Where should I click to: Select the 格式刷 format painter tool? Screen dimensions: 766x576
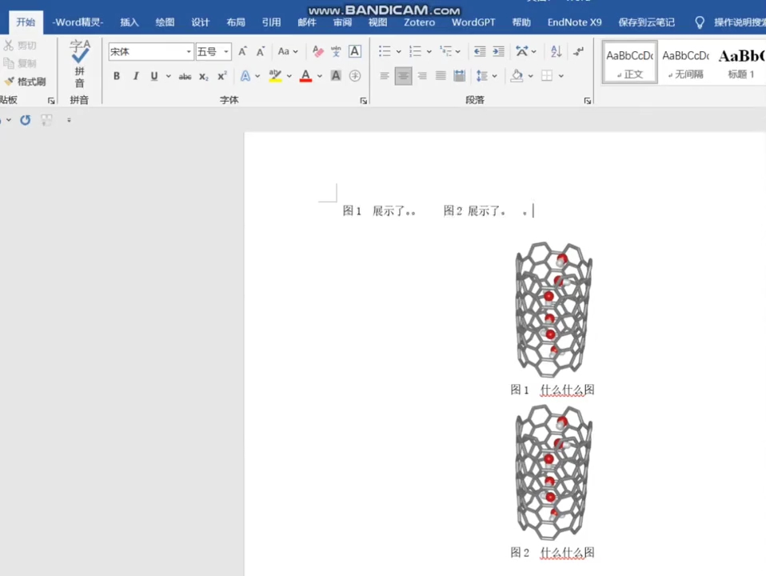click(x=30, y=81)
